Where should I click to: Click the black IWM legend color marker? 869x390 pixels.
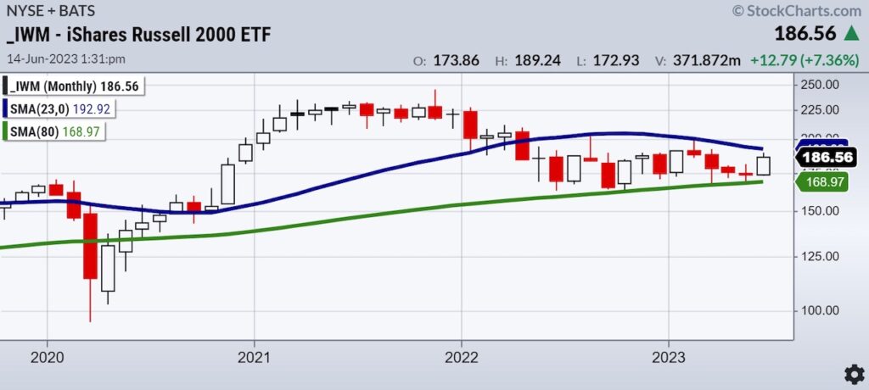pos(6,86)
